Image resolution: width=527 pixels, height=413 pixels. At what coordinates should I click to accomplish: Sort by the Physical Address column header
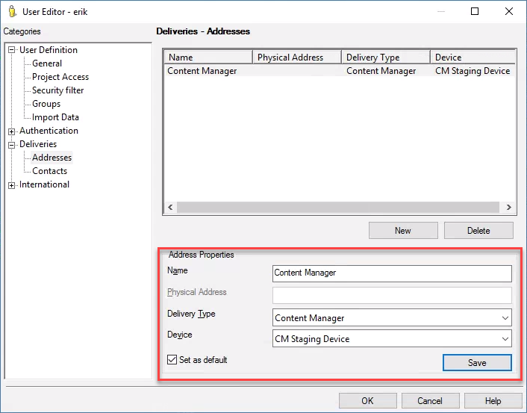coord(297,58)
